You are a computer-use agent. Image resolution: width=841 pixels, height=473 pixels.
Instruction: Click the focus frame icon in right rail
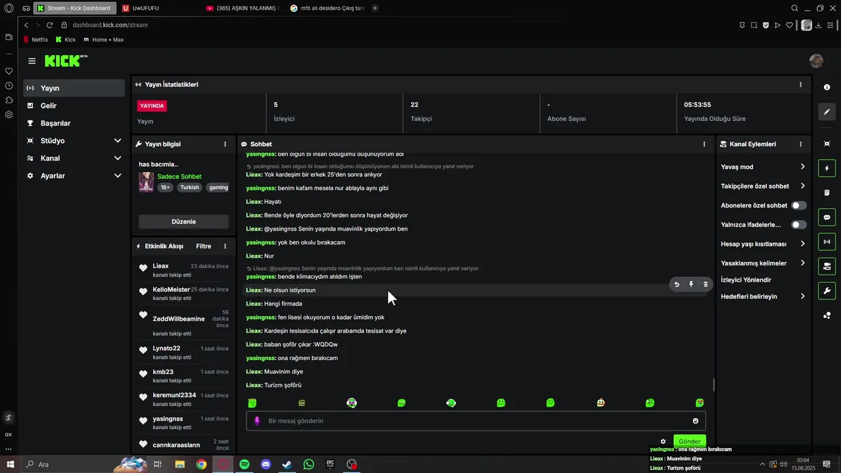(827, 144)
